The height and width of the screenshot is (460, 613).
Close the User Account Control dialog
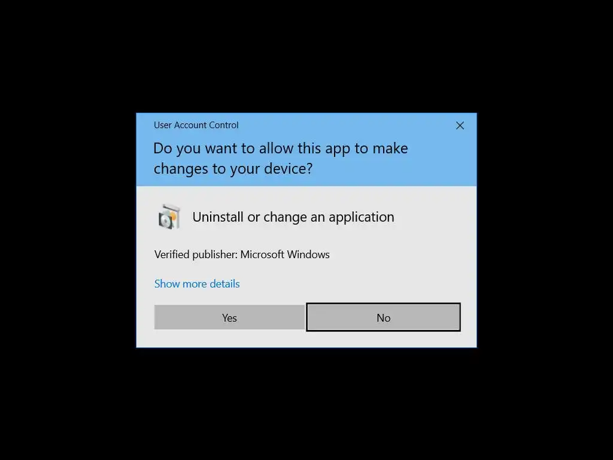460,126
